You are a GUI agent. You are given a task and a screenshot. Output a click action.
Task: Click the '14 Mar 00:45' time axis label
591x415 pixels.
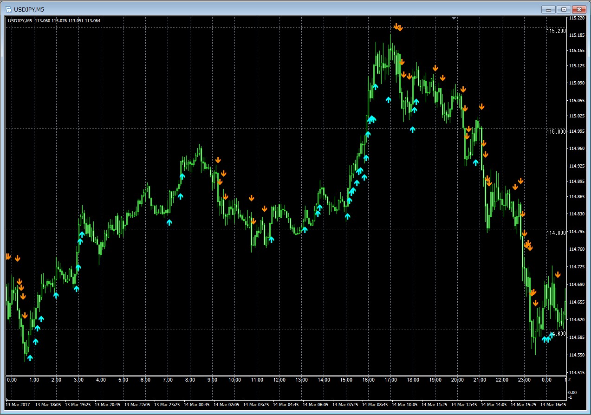196,404
